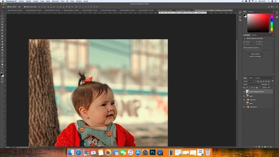Click the share icon in options bar

277,7
